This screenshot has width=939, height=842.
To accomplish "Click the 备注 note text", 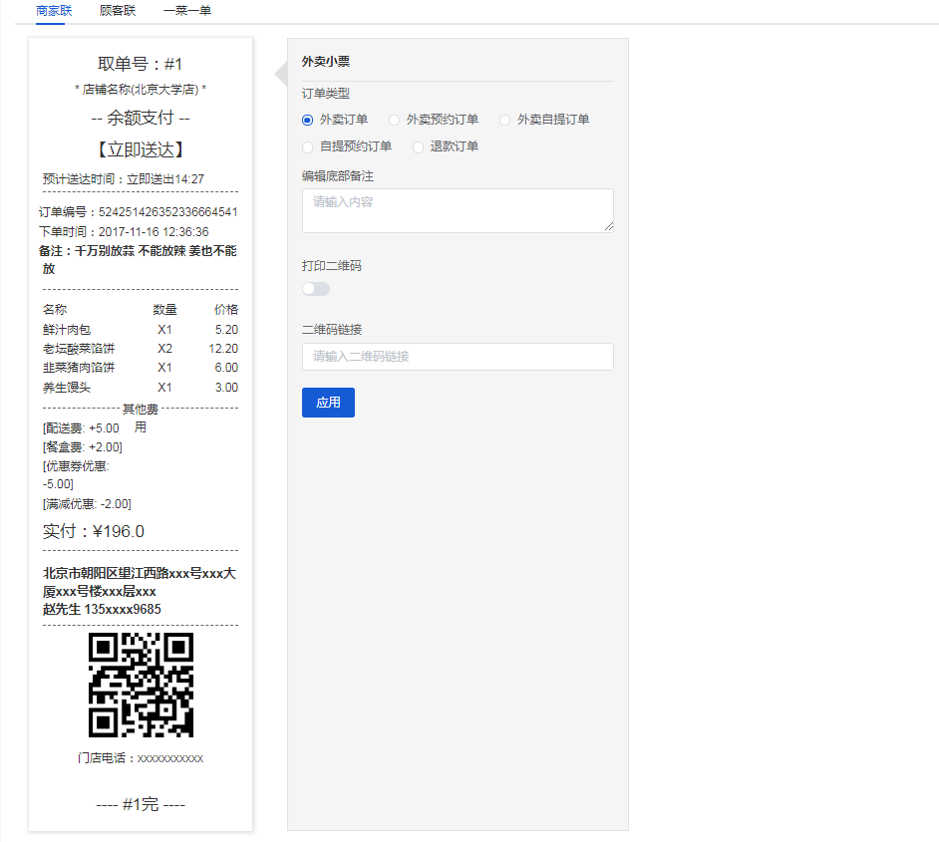I will coord(139,259).
